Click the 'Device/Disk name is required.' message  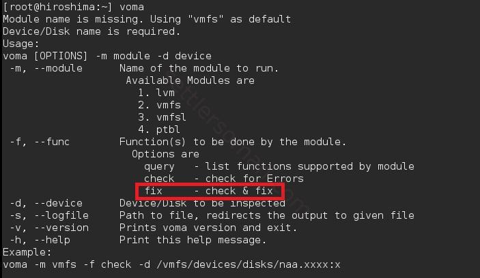[92, 31]
